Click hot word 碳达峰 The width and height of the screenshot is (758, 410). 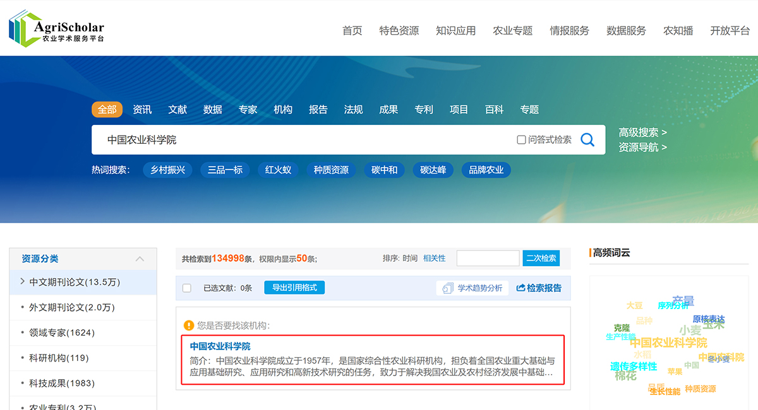pos(433,170)
